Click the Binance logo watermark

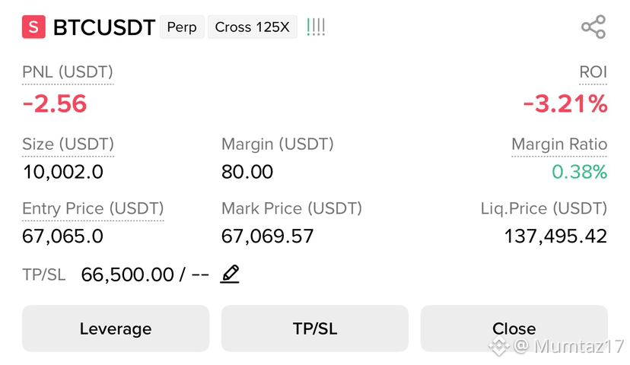coord(498,345)
